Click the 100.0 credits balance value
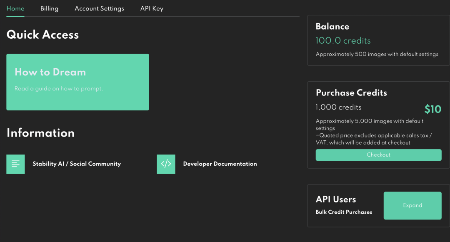The width and height of the screenshot is (450, 242). tap(343, 41)
